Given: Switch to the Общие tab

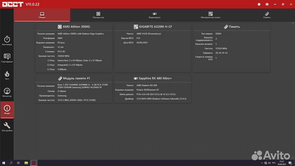Looking at the screenshot, I should 42,15.
